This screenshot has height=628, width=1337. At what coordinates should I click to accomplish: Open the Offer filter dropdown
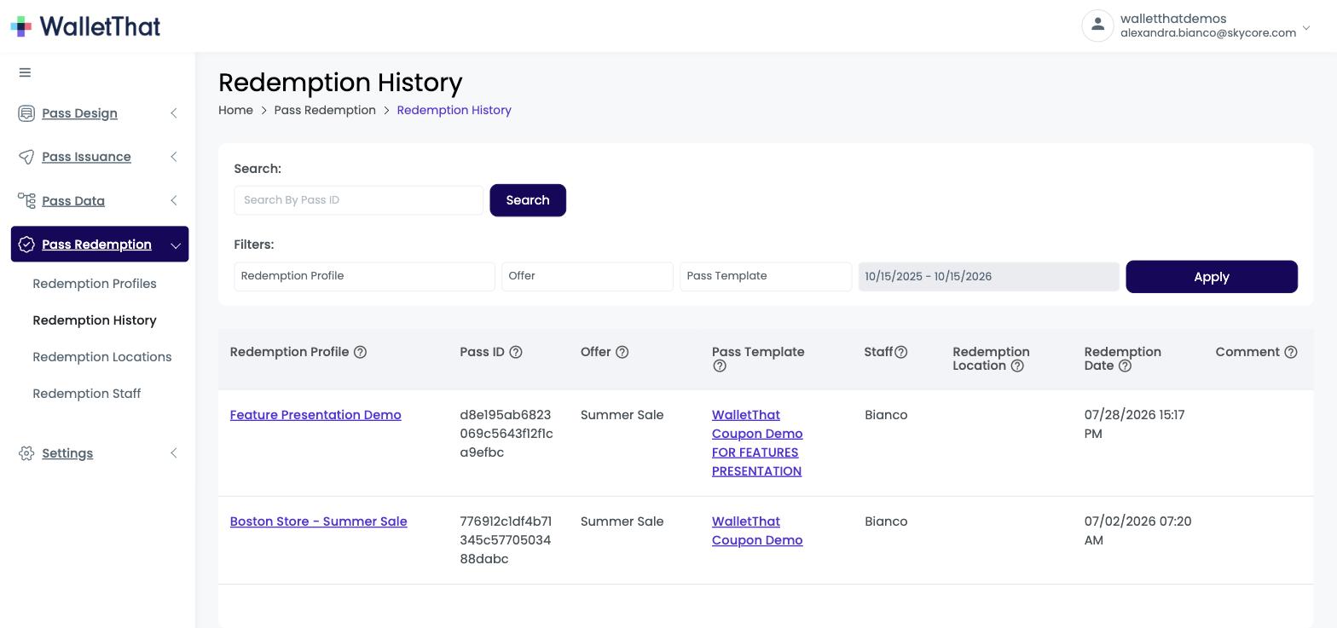[587, 276]
